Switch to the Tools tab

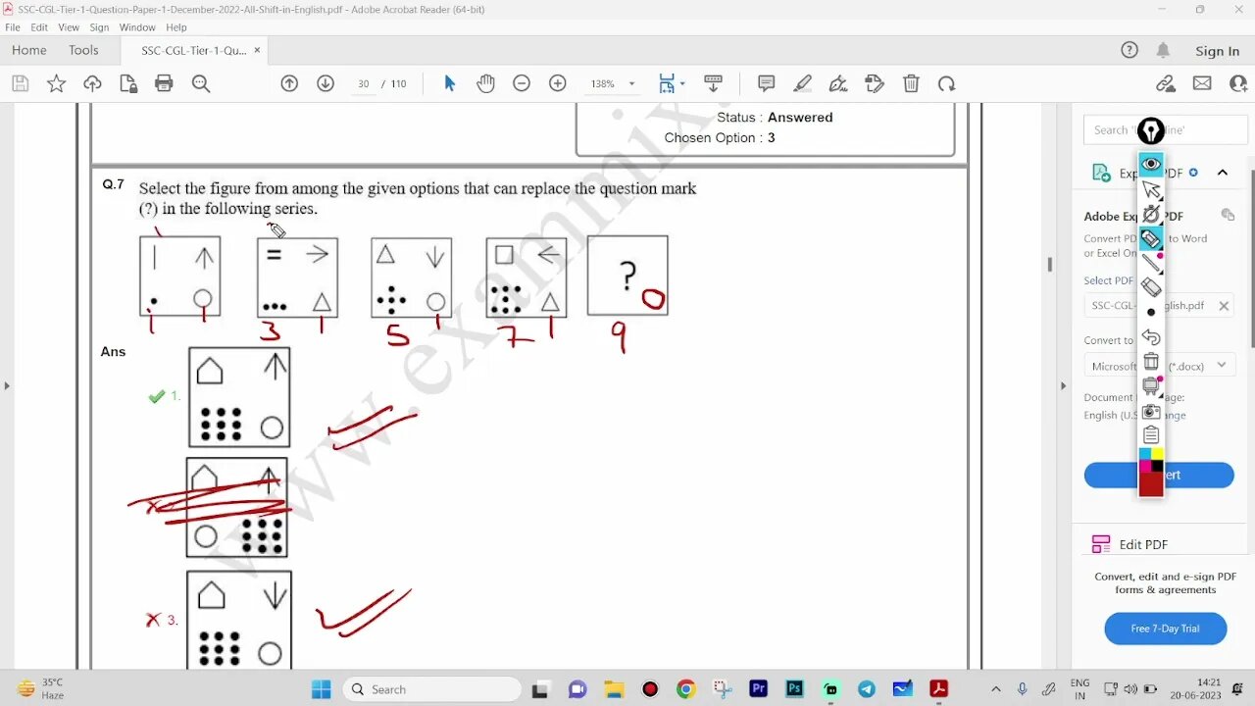point(83,50)
